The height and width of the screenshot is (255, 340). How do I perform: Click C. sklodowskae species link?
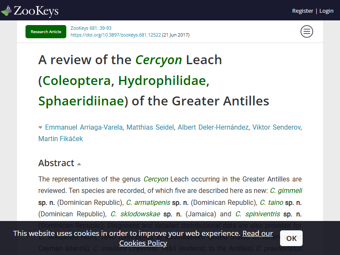click(x=135, y=214)
